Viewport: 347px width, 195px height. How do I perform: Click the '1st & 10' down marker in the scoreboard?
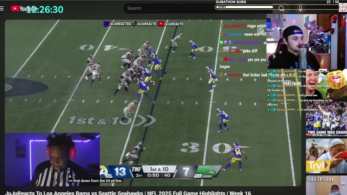[159, 169]
